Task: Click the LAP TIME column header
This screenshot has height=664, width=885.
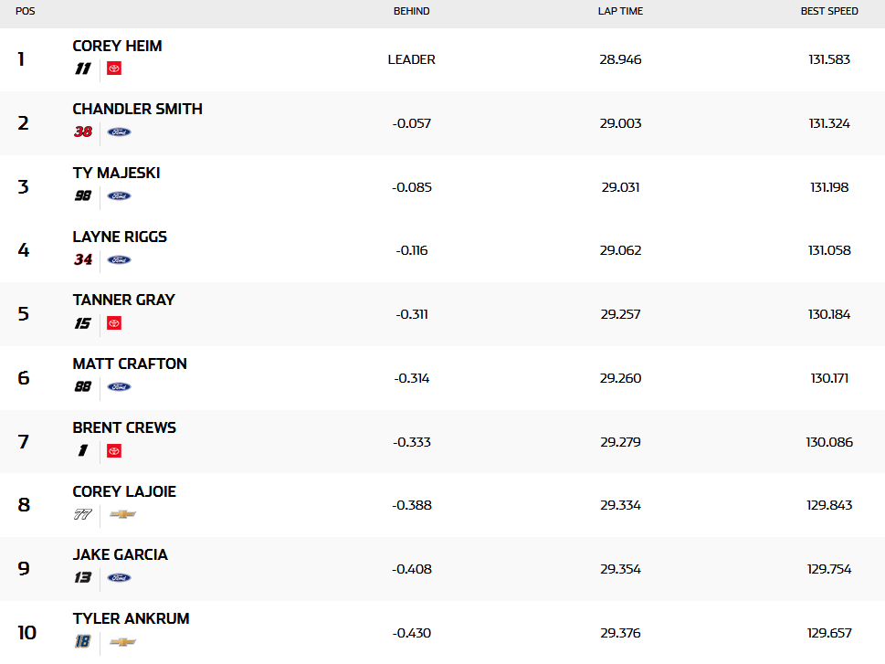Action: click(620, 11)
